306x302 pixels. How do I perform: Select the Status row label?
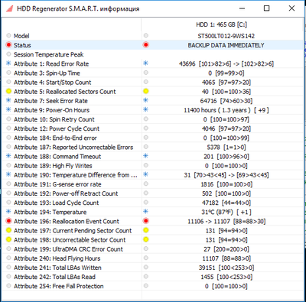click(22, 45)
